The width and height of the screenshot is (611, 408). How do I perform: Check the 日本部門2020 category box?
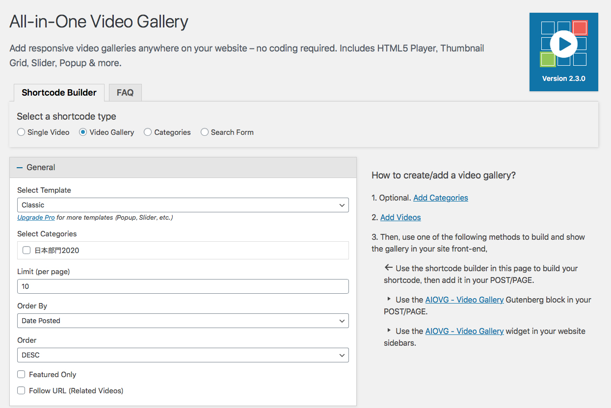coord(27,251)
